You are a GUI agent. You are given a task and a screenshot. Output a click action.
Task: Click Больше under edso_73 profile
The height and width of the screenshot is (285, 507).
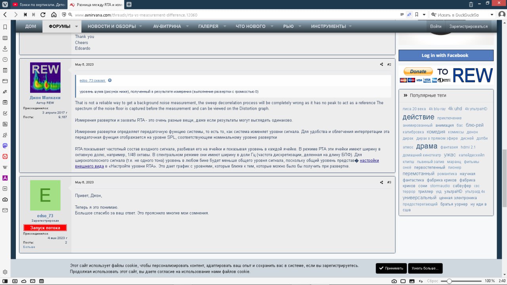(29, 247)
